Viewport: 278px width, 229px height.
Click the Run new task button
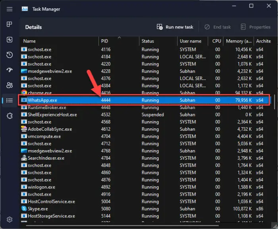(x=175, y=27)
